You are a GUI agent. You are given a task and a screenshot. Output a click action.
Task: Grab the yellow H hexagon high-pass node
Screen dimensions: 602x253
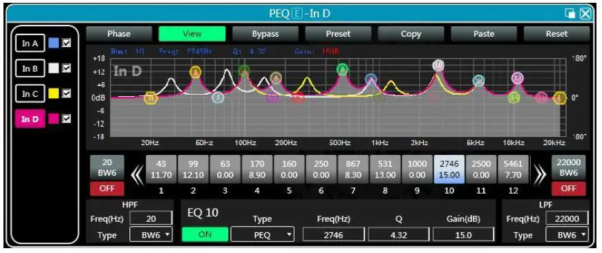coord(151,98)
